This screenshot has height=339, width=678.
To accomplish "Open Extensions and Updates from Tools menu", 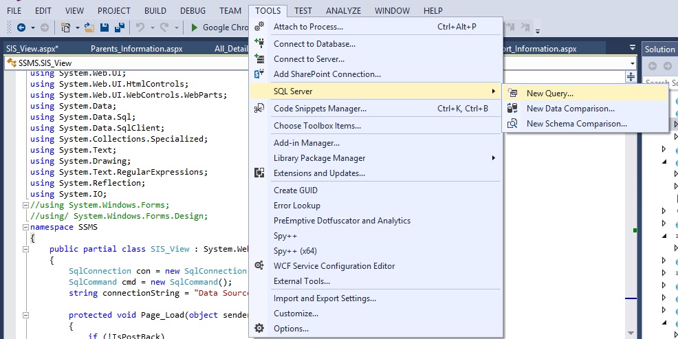I will pyautogui.click(x=319, y=173).
